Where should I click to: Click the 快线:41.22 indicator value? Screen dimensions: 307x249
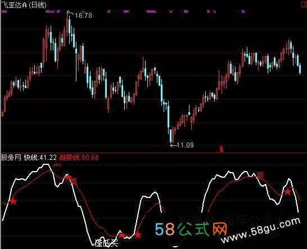click(x=40, y=158)
